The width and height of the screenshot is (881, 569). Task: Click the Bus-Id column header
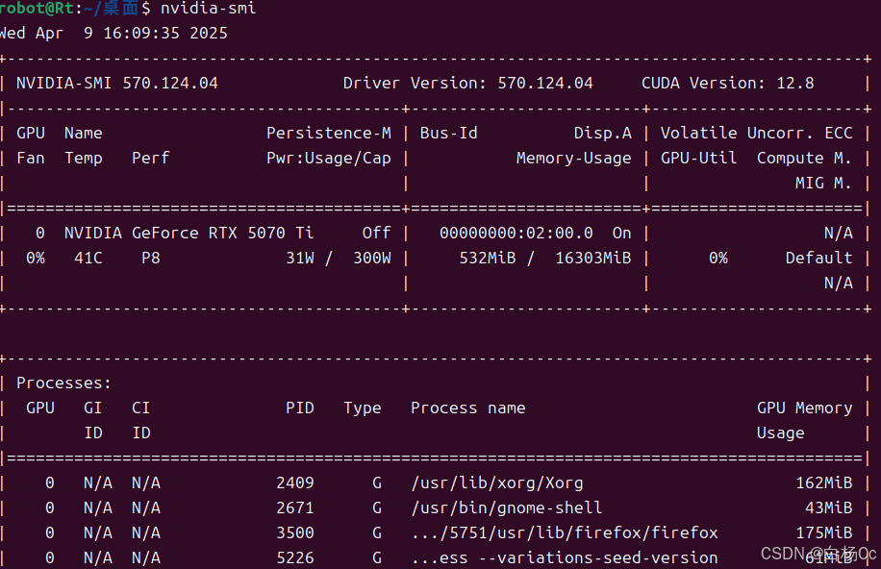pos(449,134)
